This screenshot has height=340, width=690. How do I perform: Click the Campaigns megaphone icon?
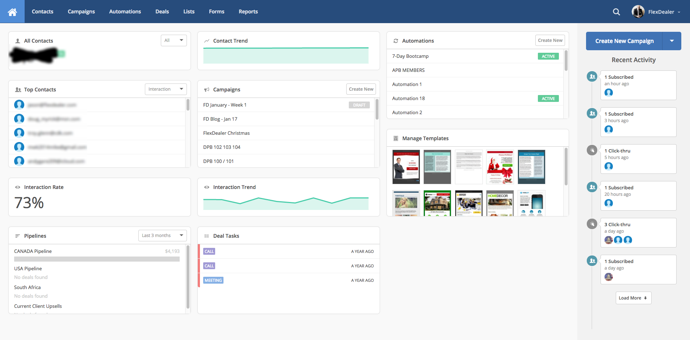tap(206, 90)
